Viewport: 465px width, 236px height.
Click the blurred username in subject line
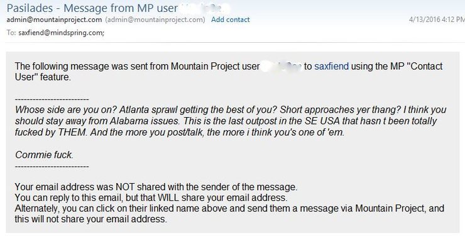pos(205,8)
